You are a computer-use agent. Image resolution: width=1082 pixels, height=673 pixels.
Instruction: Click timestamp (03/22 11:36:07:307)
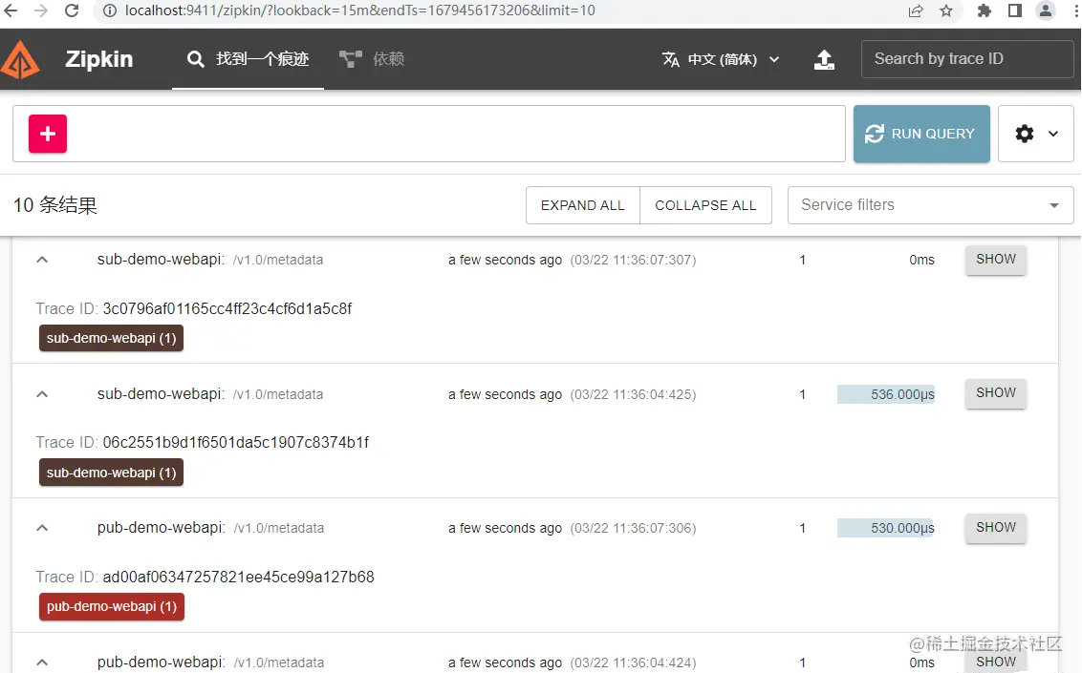coord(633,260)
